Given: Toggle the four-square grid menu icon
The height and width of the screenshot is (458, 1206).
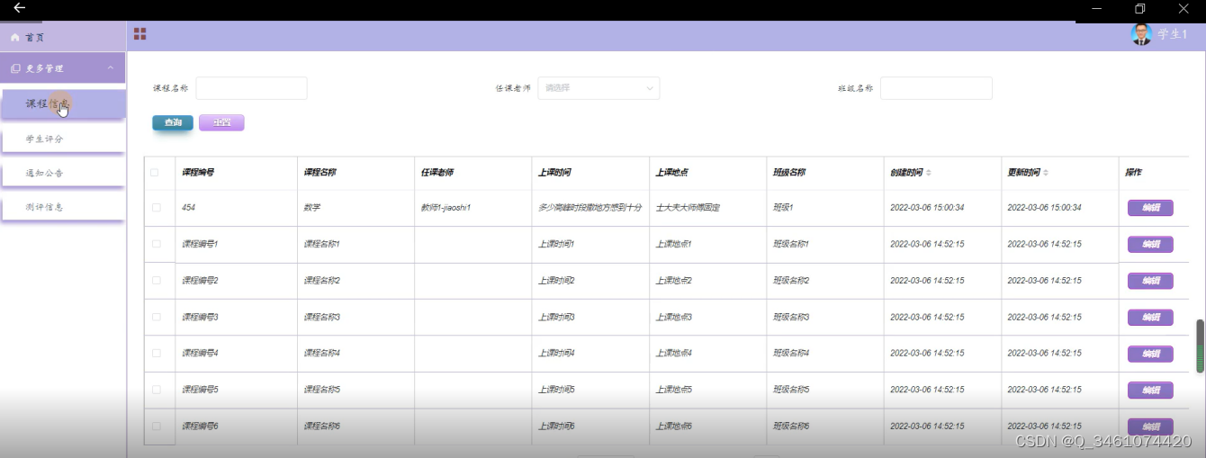Looking at the screenshot, I should pyautogui.click(x=140, y=34).
